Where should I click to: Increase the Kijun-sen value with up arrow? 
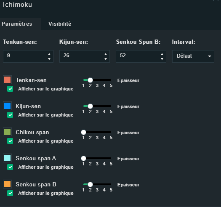point(106,54)
